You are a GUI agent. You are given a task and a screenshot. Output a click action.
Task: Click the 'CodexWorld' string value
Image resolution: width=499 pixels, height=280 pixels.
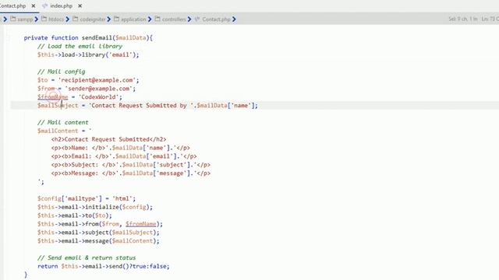coord(99,96)
